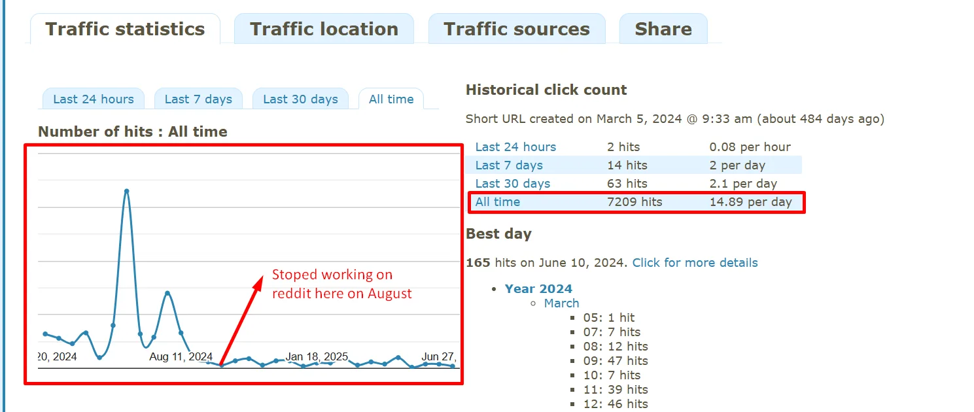Image resolution: width=974 pixels, height=412 pixels.
Task: Click the All time link in click count table
Action: click(498, 202)
